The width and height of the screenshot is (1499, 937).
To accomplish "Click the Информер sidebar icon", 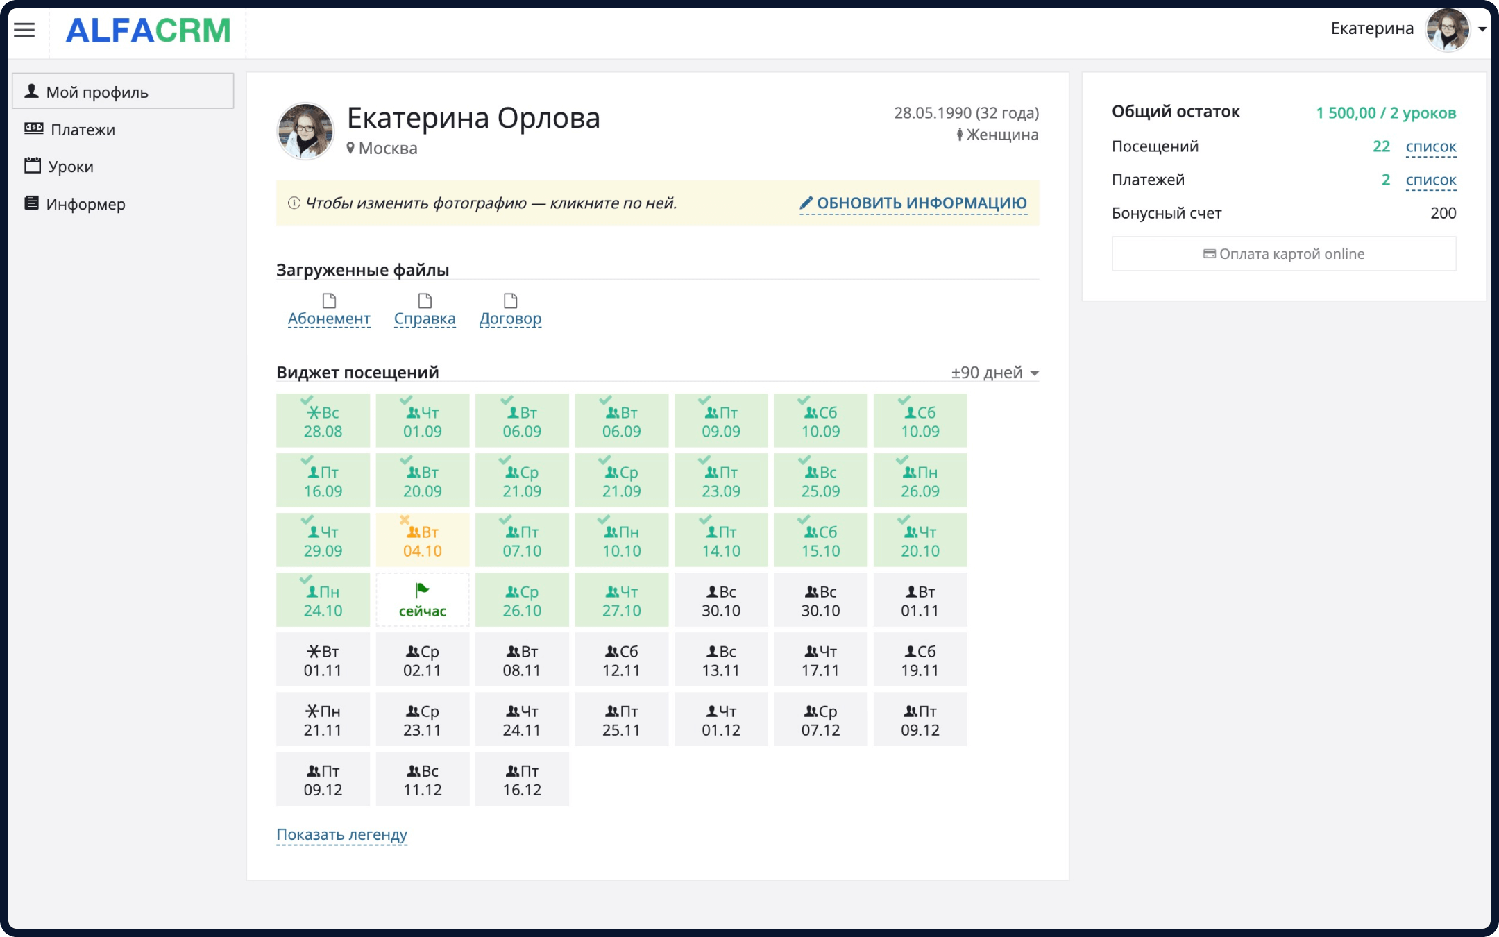I will tap(33, 203).
